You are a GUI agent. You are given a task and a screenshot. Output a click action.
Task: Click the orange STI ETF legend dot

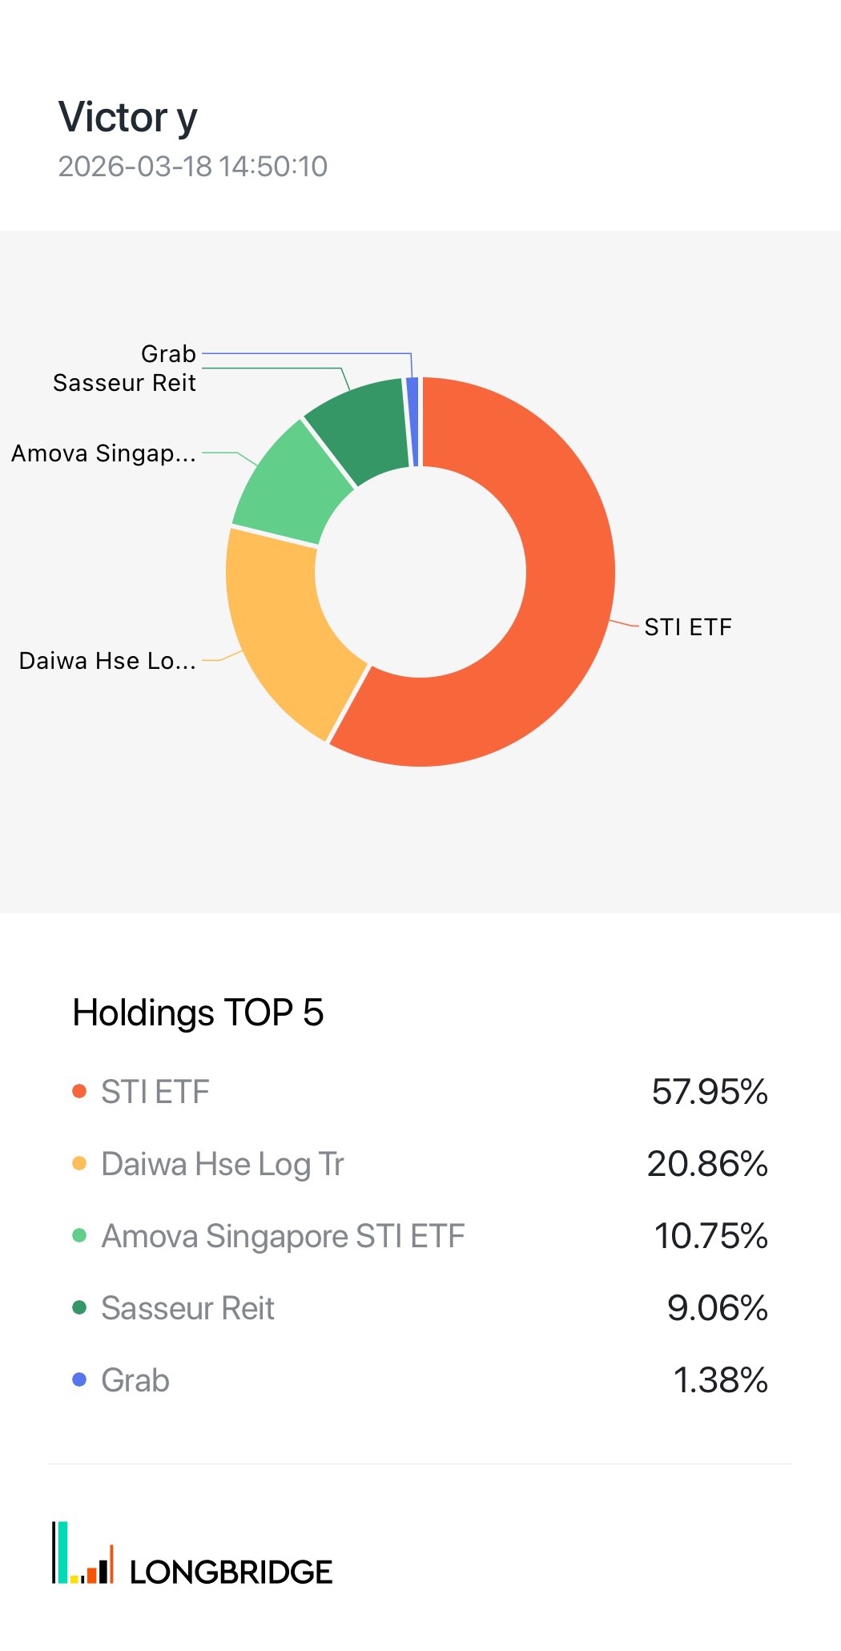79,1091
